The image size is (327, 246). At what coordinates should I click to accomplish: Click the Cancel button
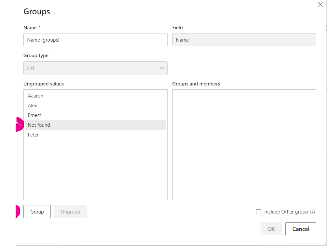tap(301, 229)
